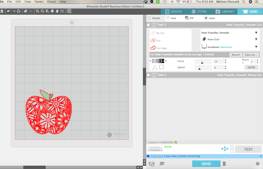Activate the zoom selection tool

click(47, 11)
